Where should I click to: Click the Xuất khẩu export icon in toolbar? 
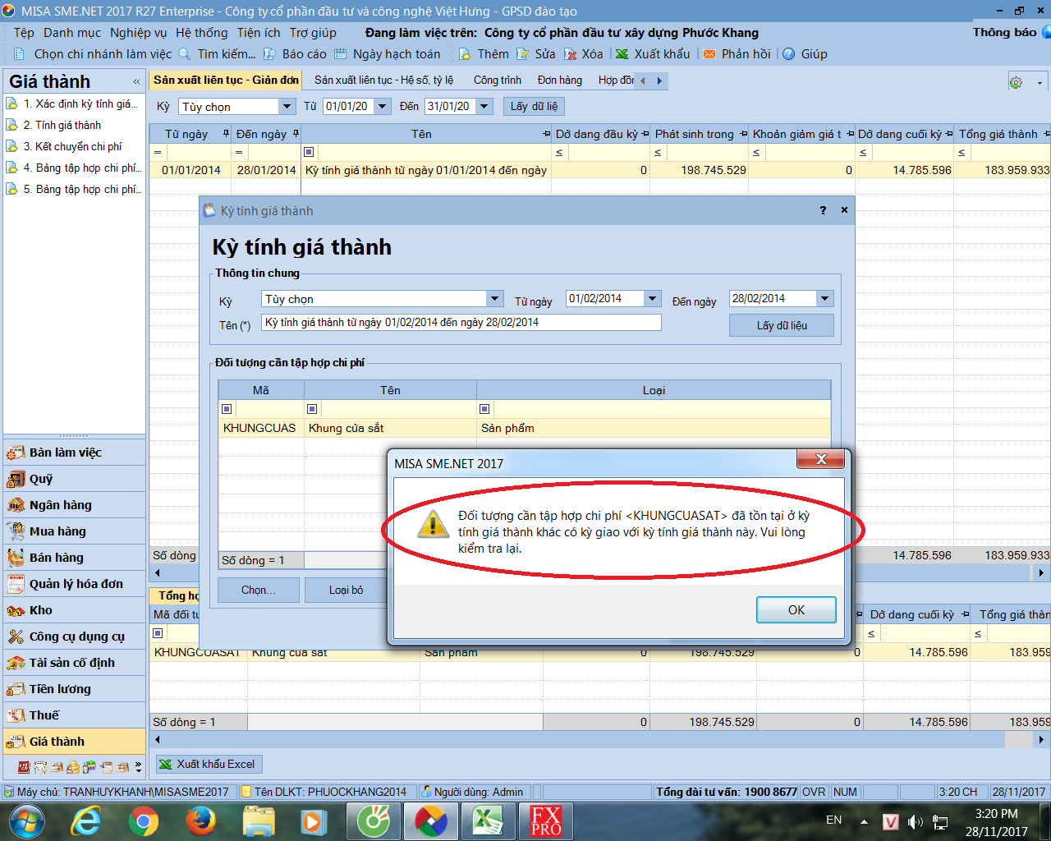point(622,54)
